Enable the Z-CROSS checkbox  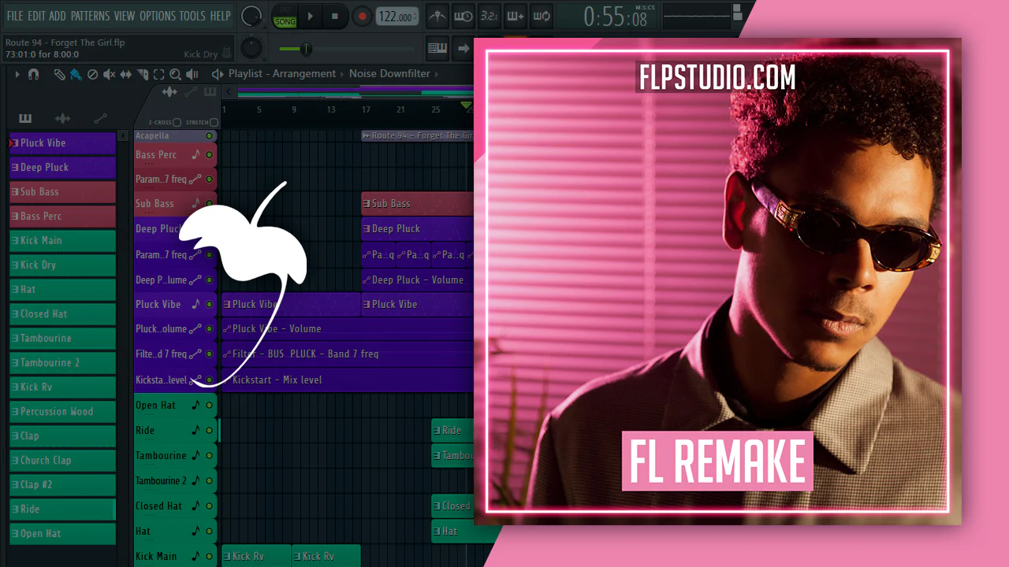click(177, 123)
